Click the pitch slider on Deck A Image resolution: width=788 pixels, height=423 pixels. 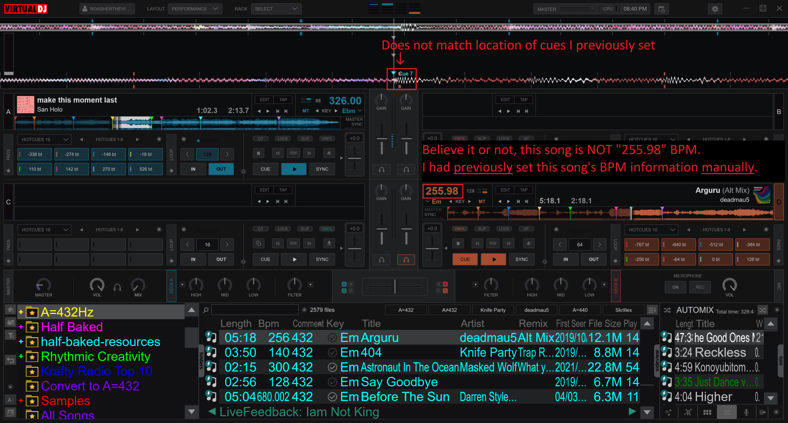click(x=355, y=158)
